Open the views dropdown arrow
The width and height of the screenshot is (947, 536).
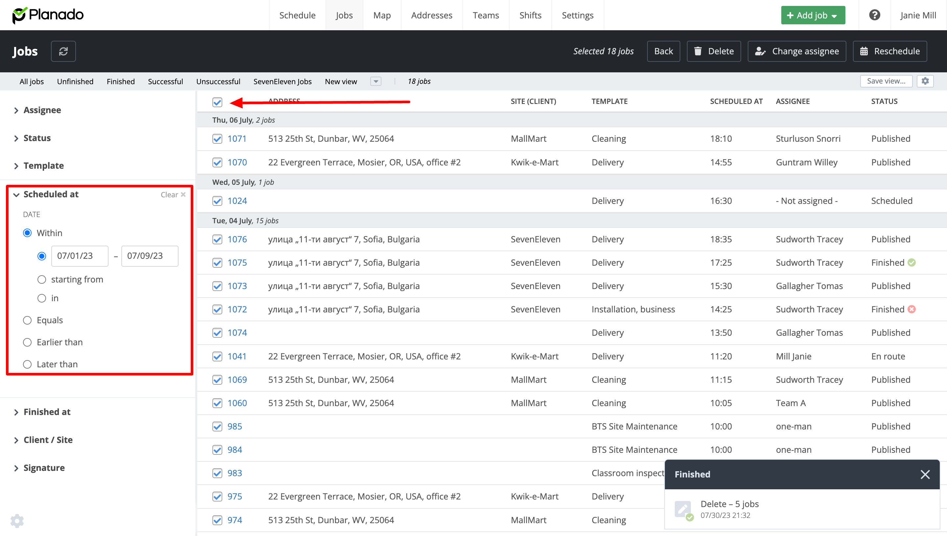[376, 81]
